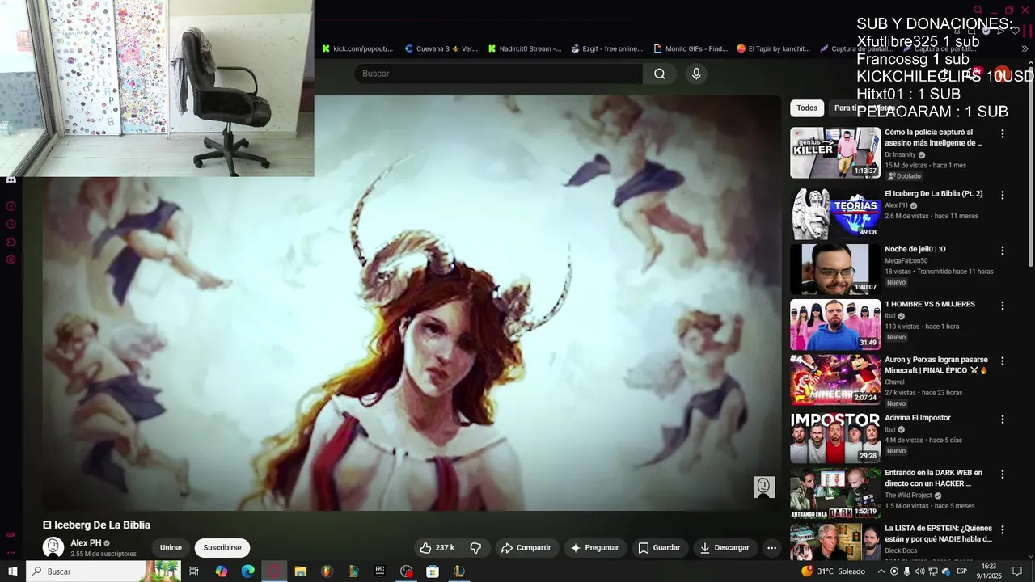
Task: Open the TEORÍAS 49:08 video thumbnail
Action: pyautogui.click(x=835, y=214)
